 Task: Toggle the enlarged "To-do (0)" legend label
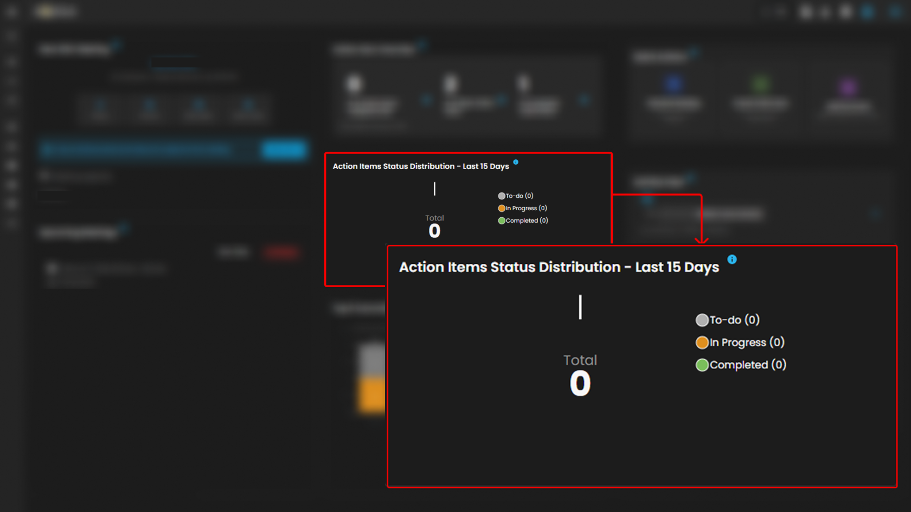pos(735,320)
